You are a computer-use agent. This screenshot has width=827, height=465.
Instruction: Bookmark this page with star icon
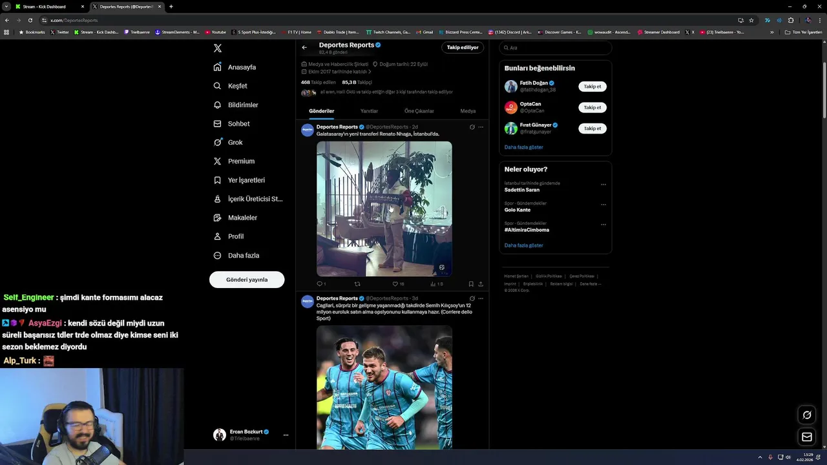click(751, 20)
